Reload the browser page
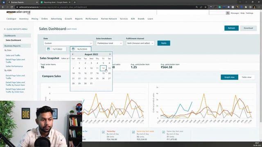The width and height of the screenshot is (262, 147). tap(12, 7)
